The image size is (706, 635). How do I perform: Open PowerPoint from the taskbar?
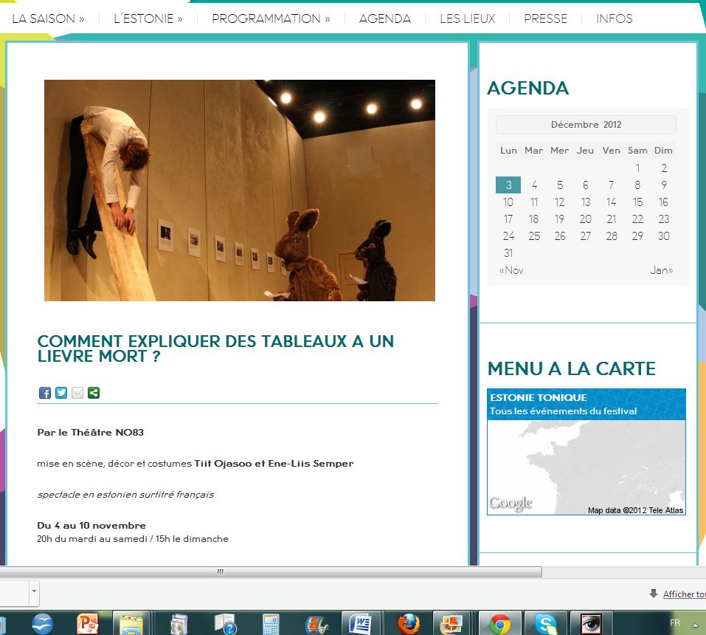coord(88,624)
